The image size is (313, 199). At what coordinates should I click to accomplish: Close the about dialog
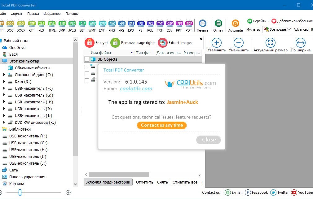point(209,140)
